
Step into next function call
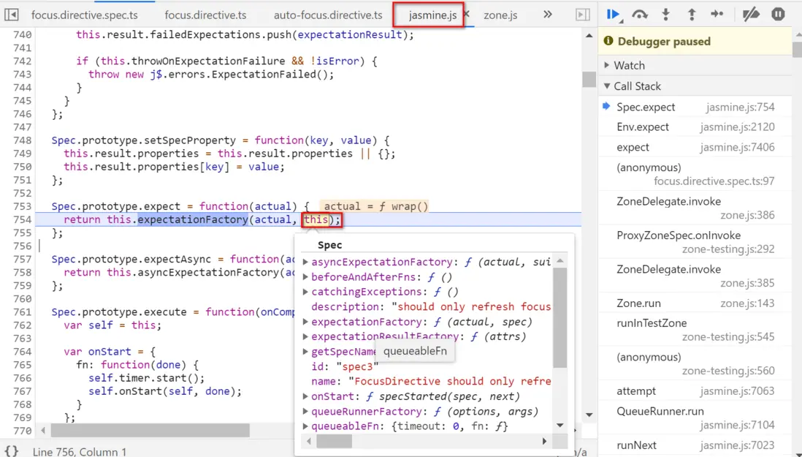click(665, 14)
